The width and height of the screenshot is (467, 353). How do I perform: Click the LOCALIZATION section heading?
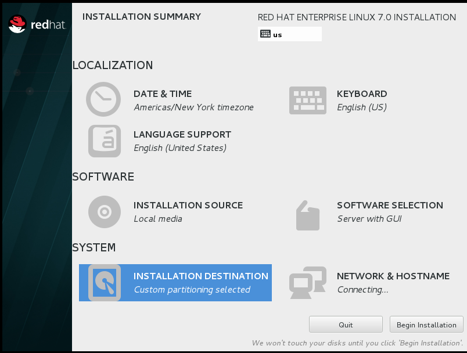[x=113, y=65]
